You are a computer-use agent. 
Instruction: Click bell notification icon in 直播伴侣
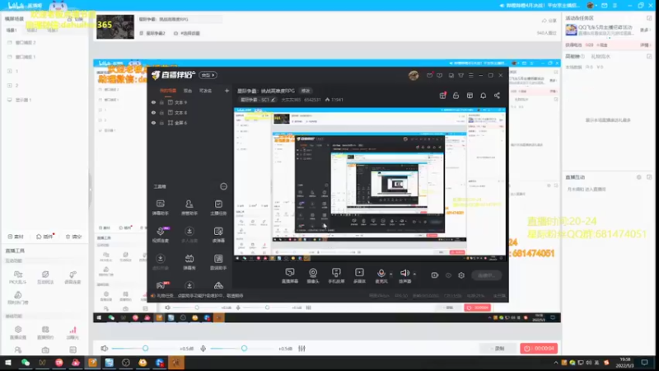[484, 96]
